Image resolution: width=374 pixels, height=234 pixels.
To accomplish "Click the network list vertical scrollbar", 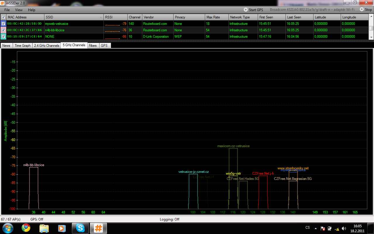I will [371, 28].
